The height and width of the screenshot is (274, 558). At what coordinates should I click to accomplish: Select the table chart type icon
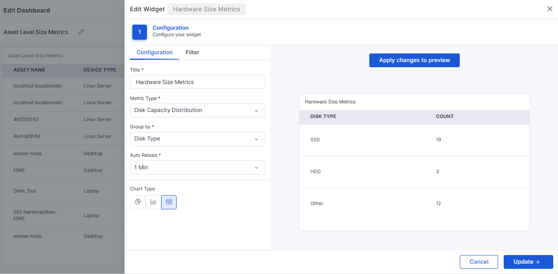click(x=169, y=202)
